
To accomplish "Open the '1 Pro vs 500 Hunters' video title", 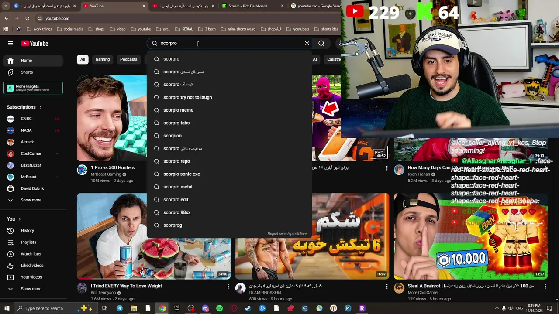I will pos(113,167).
